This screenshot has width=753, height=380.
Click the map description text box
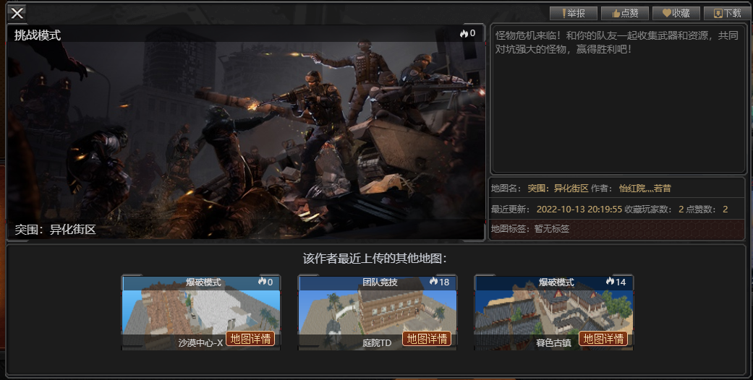coord(618,99)
